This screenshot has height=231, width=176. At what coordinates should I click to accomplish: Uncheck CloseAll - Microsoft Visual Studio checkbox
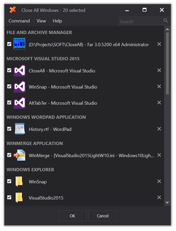(x=9, y=70)
